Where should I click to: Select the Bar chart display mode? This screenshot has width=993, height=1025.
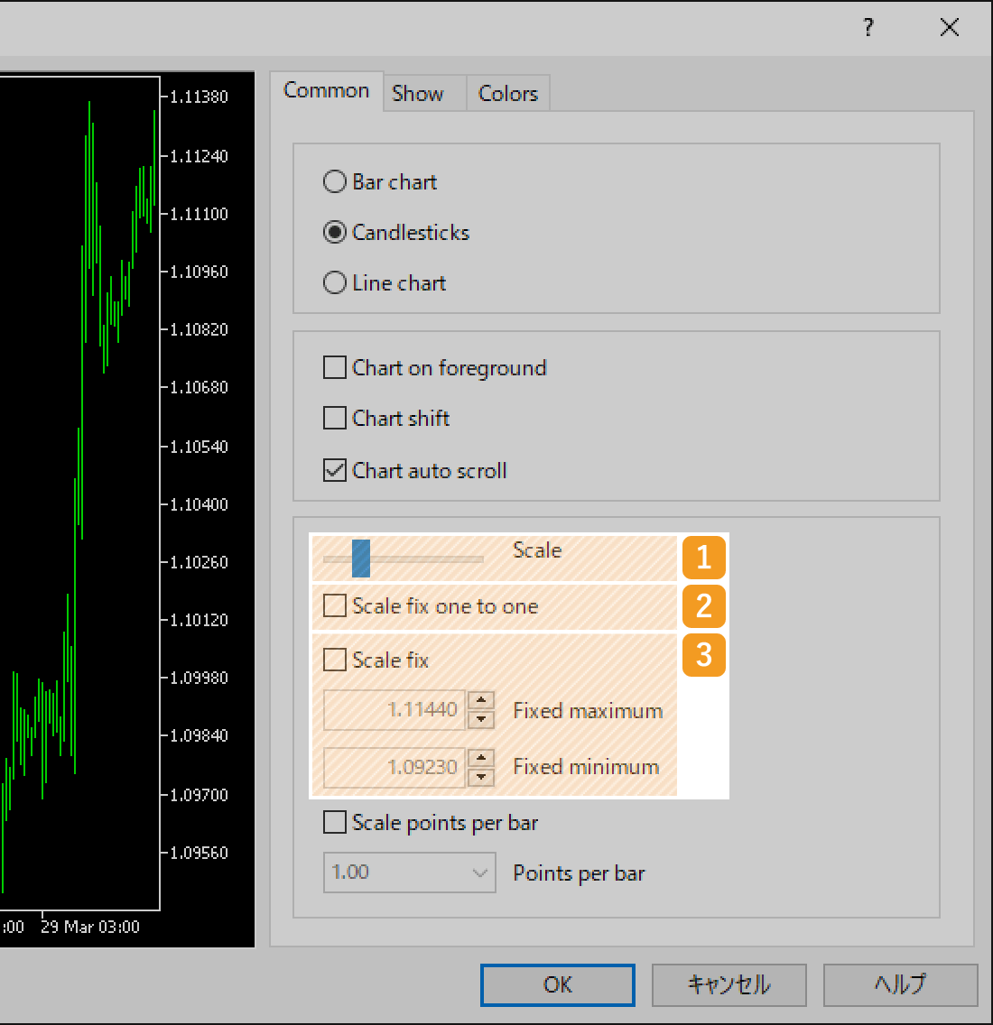point(334,181)
